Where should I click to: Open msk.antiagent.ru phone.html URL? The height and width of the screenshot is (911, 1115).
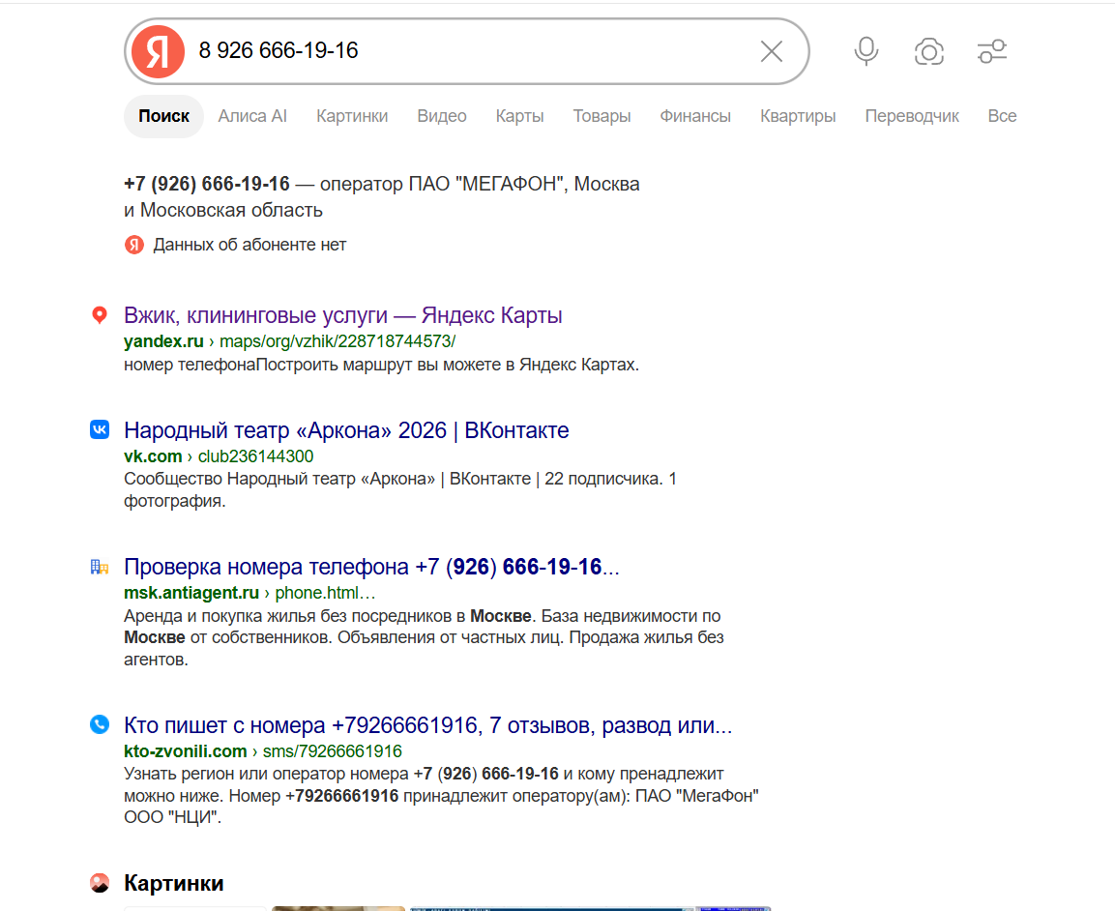click(x=249, y=593)
